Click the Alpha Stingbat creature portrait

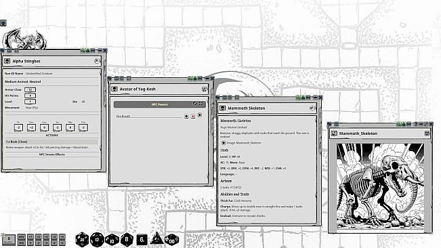(x=25, y=39)
